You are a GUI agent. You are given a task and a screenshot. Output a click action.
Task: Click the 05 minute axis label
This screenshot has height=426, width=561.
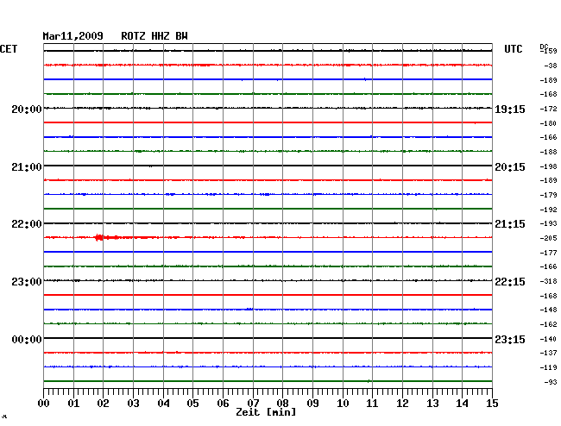[192, 404]
